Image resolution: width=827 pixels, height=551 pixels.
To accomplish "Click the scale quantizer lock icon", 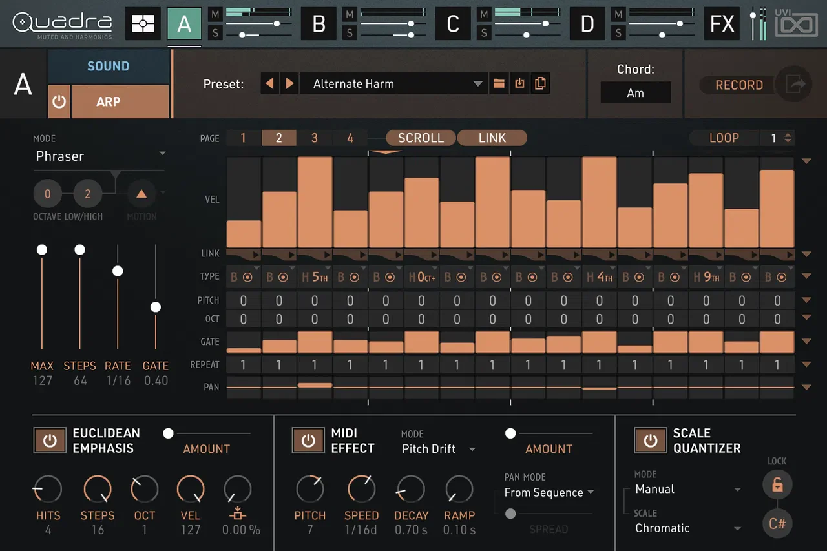I will [x=777, y=484].
